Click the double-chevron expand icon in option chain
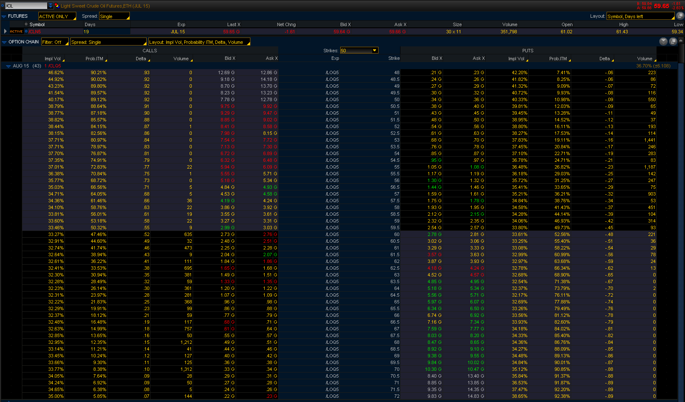Image resolution: width=685 pixels, height=402 pixels. (663, 41)
